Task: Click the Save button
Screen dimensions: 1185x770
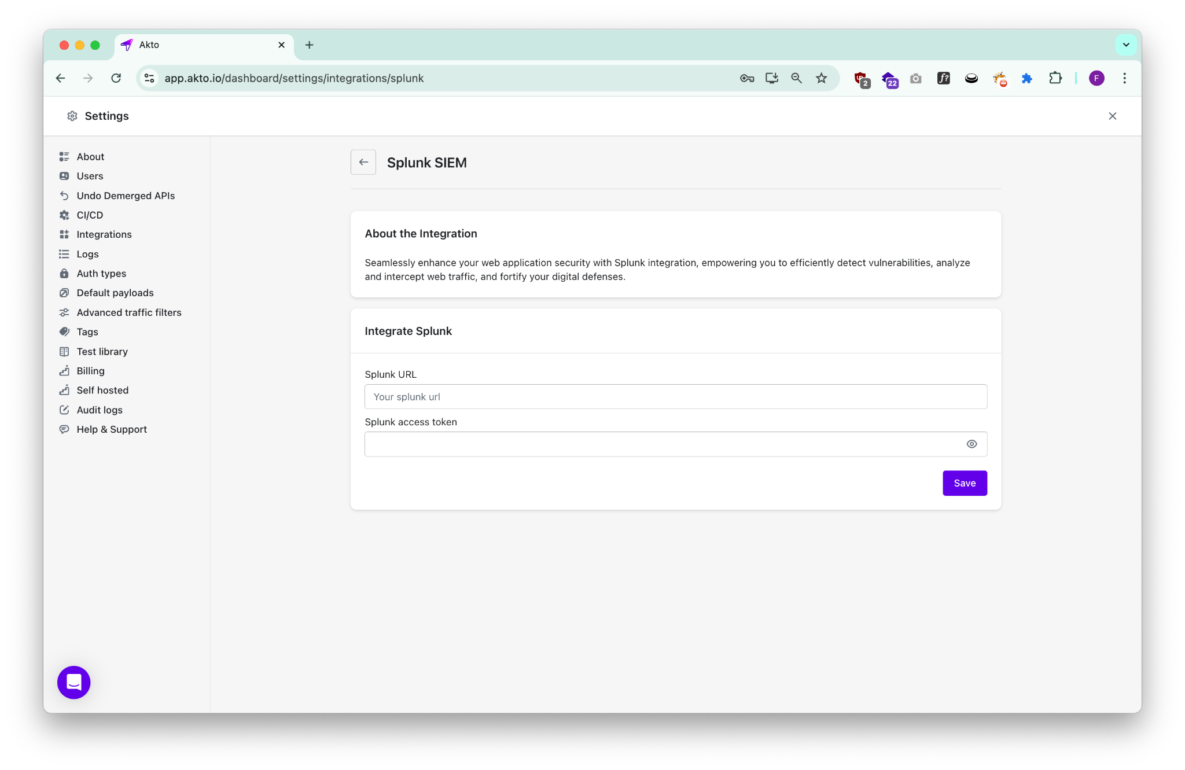Action: pos(964,483)
